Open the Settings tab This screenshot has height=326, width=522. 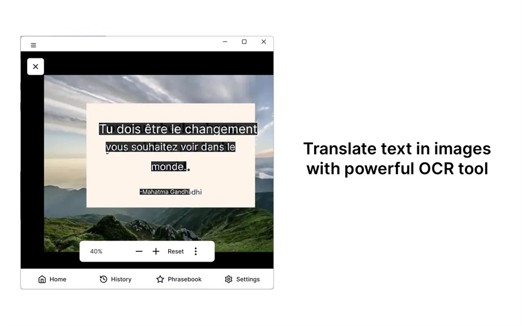[242, 279]
